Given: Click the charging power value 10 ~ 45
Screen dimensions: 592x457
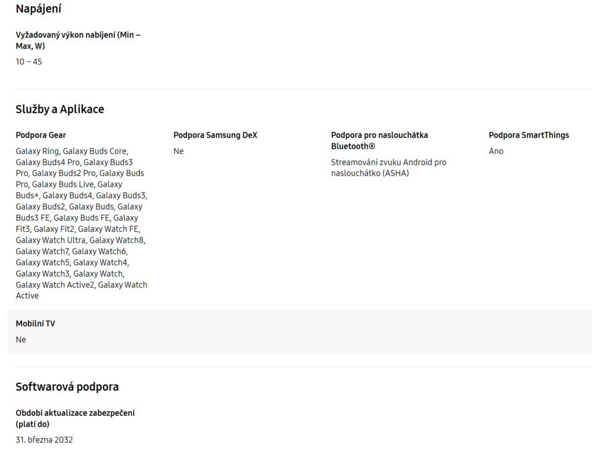Looking at the screenshot, I should point(29,62).
